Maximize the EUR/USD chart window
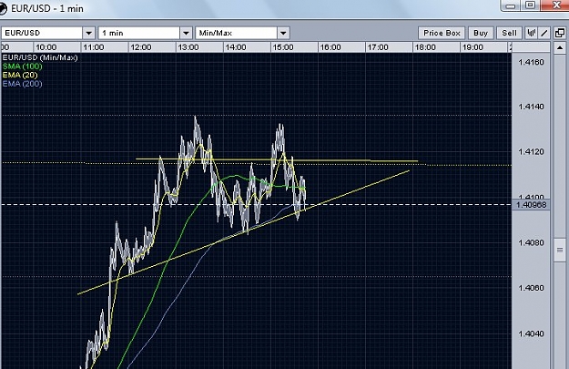Viewport: 569px width, 369px height. point(530,5)
